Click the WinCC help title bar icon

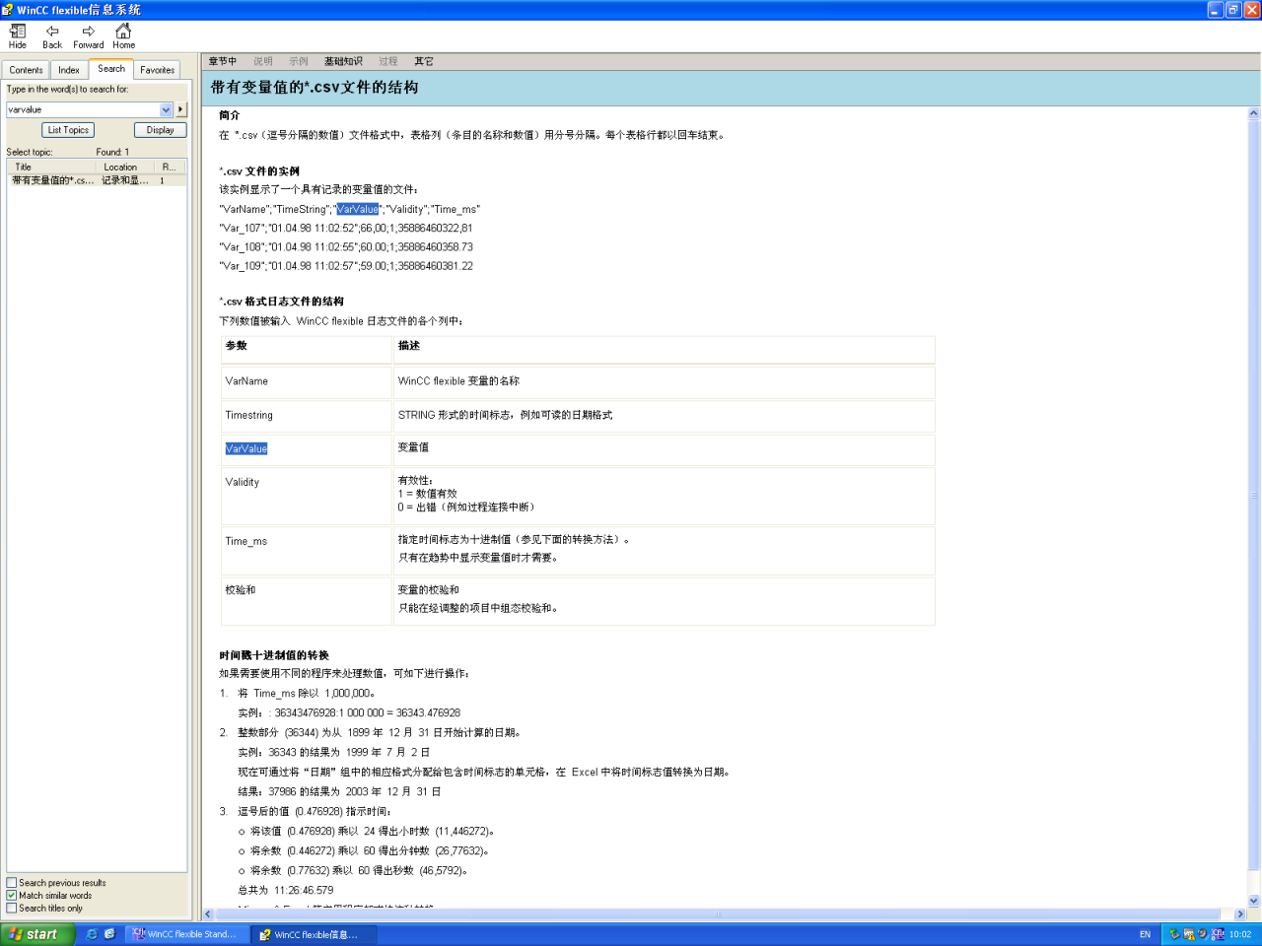[x=8, y=10]
